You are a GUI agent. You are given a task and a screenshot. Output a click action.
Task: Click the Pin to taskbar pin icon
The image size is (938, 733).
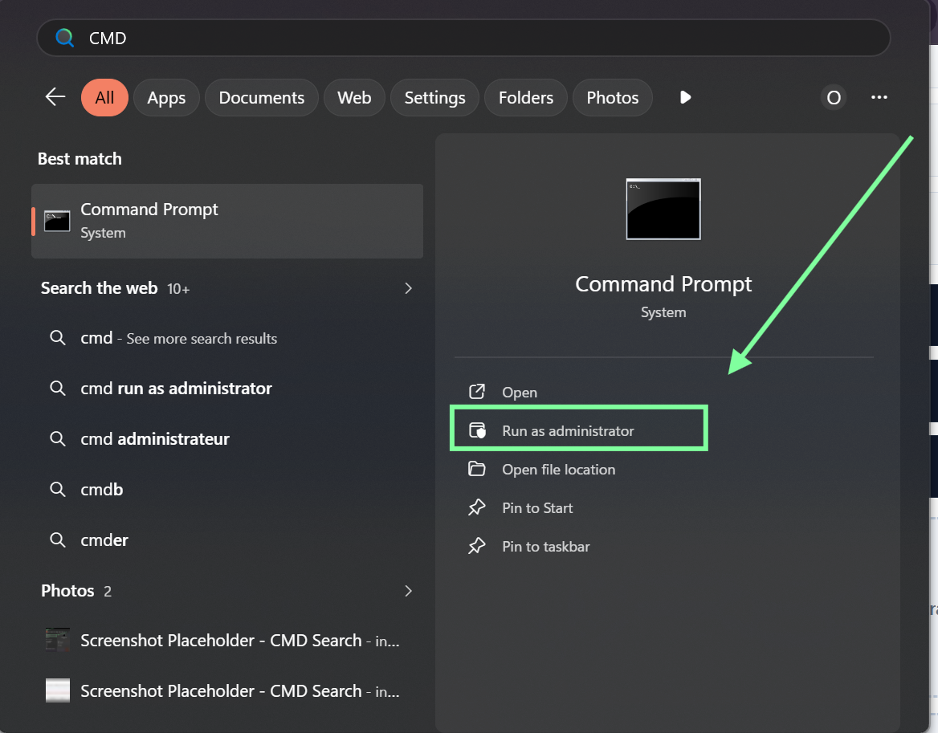click(x=477, y=547)
